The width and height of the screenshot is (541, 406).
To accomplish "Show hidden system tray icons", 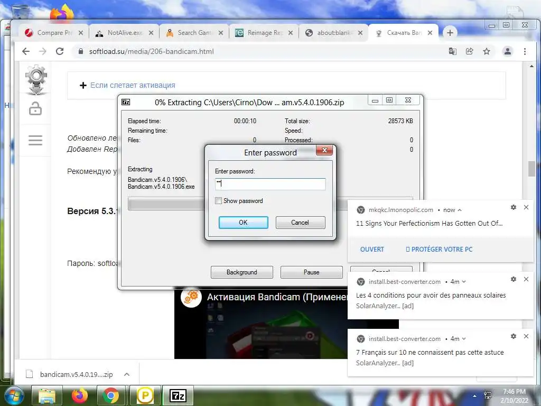I will tap(475, 396).
